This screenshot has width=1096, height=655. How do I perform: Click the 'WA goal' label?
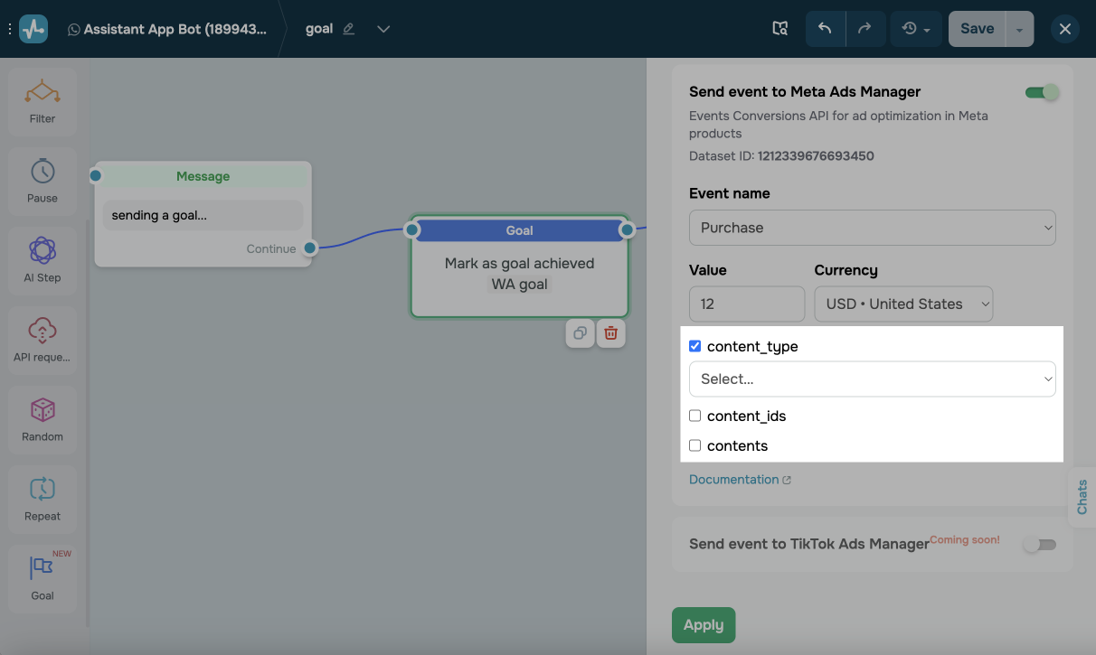coord(520,285)
